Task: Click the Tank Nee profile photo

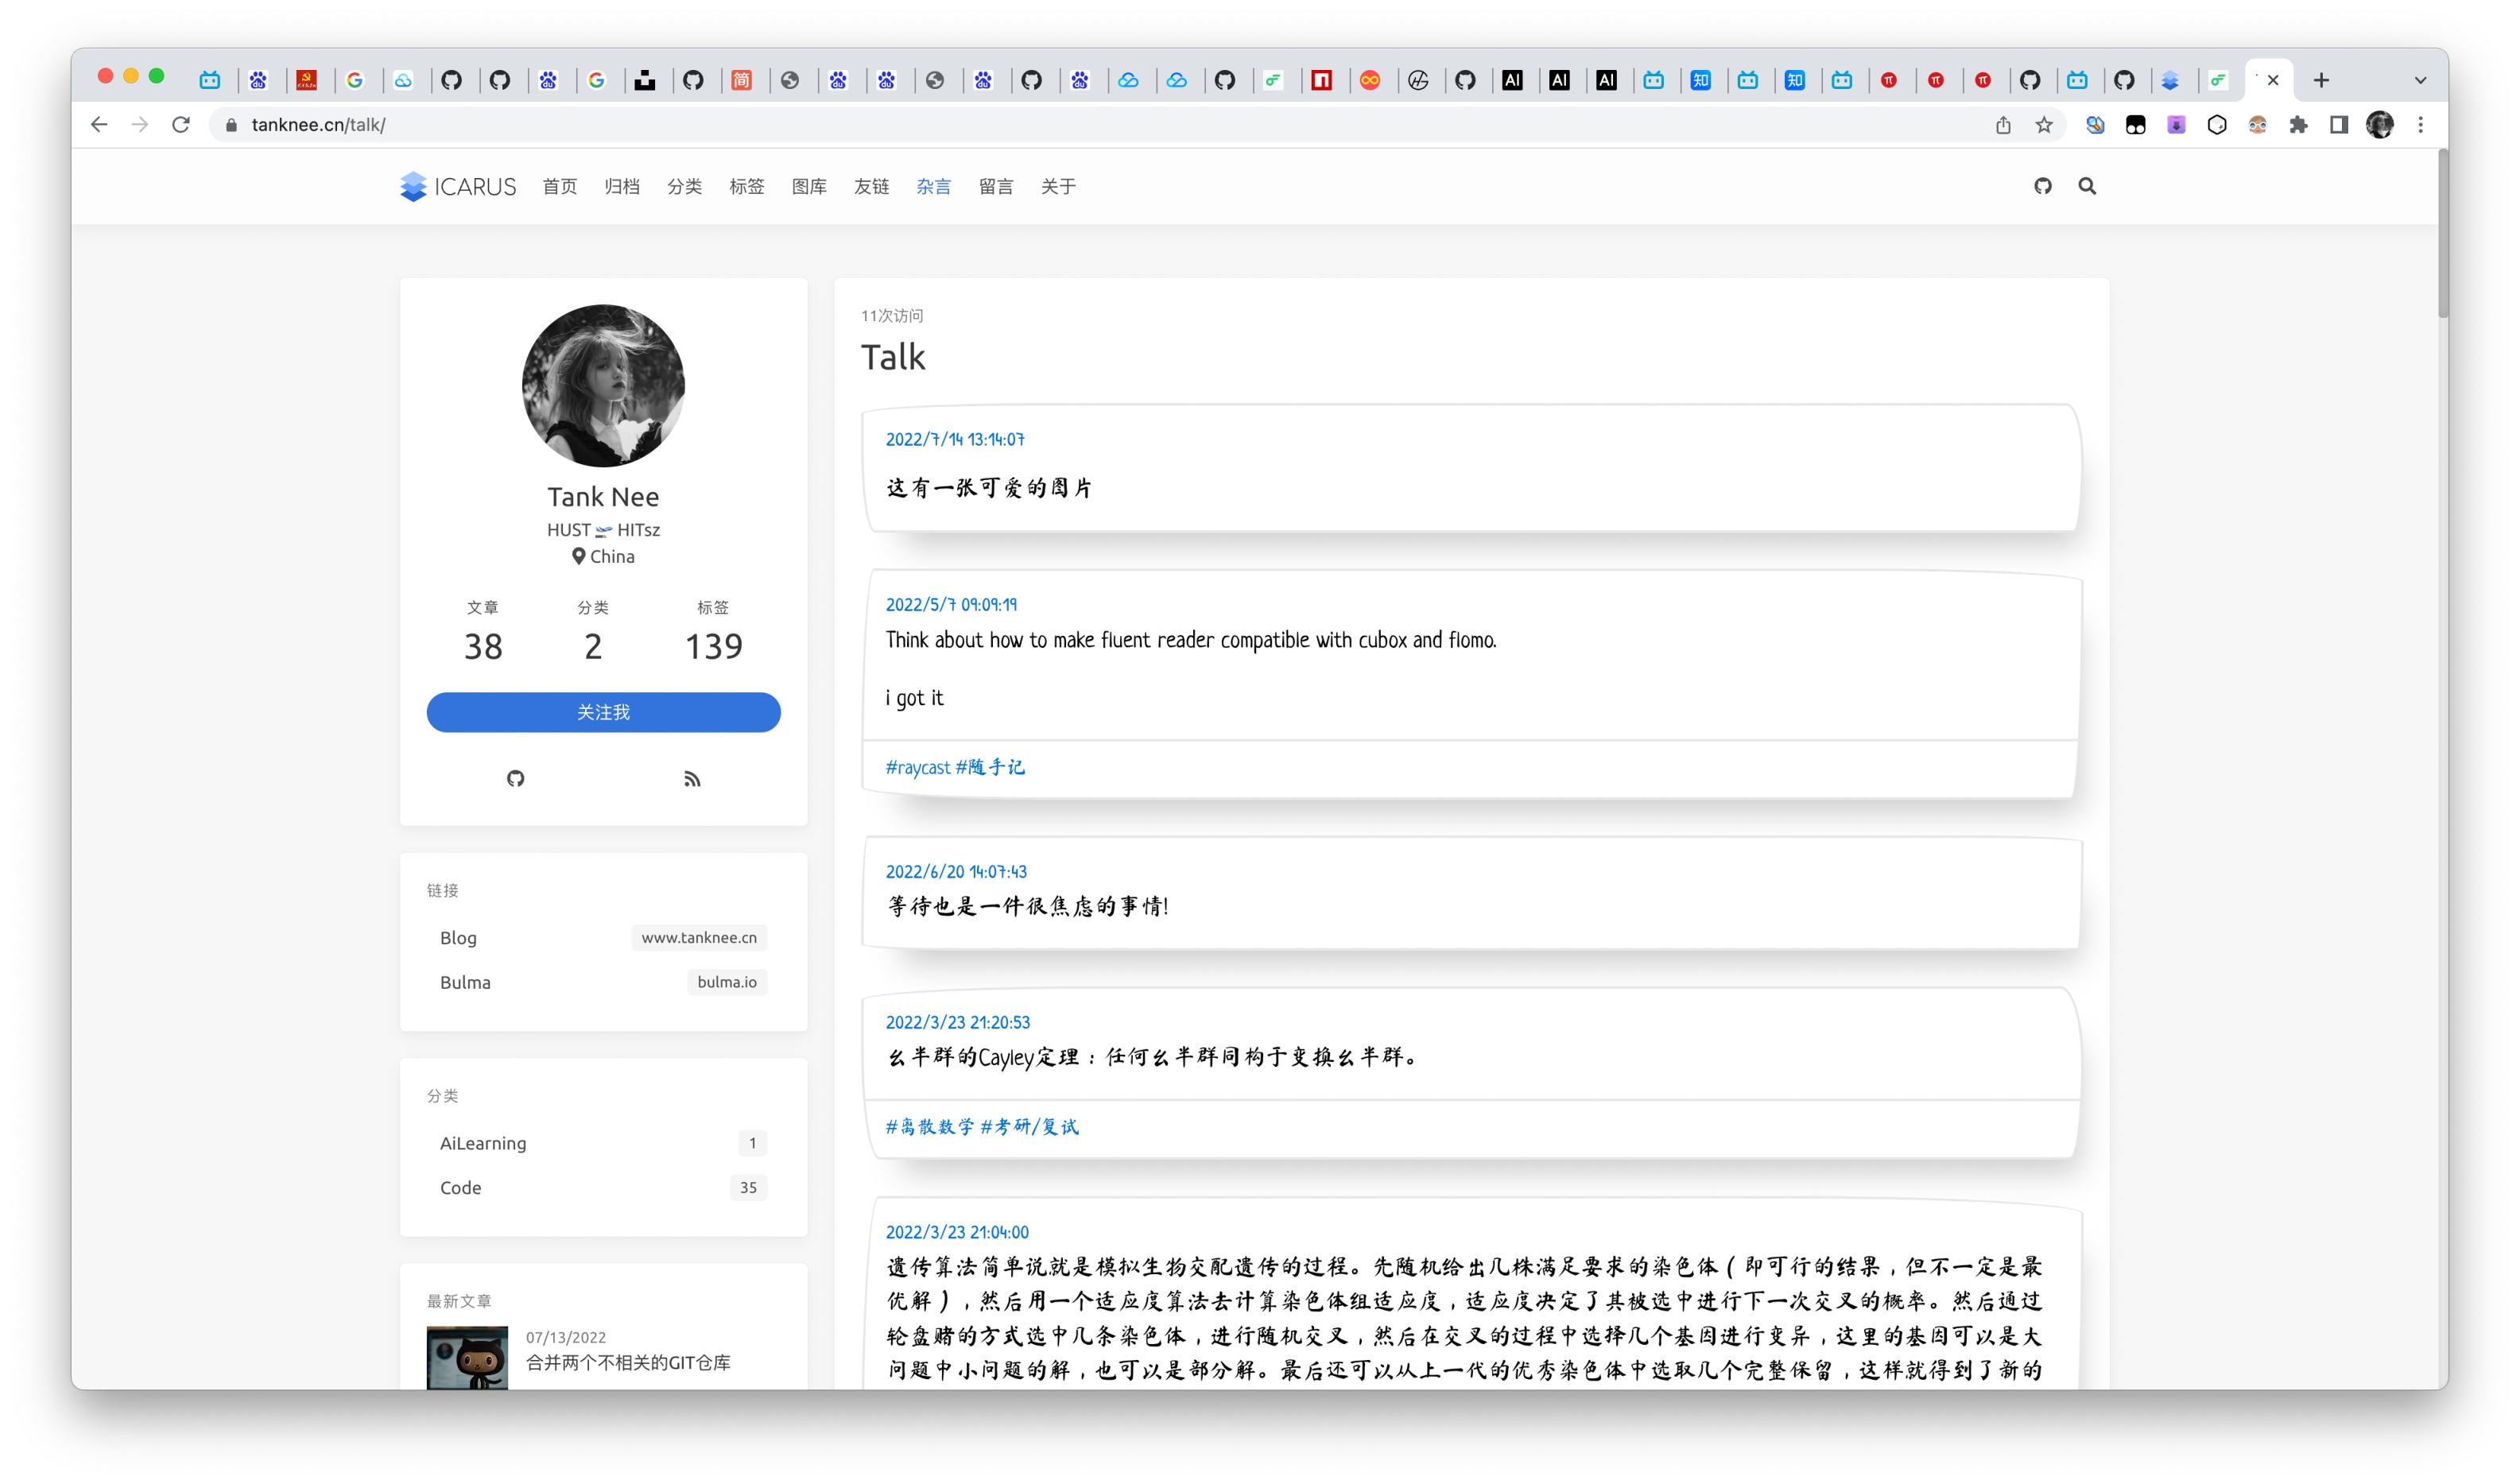Action: pos(603,386)
